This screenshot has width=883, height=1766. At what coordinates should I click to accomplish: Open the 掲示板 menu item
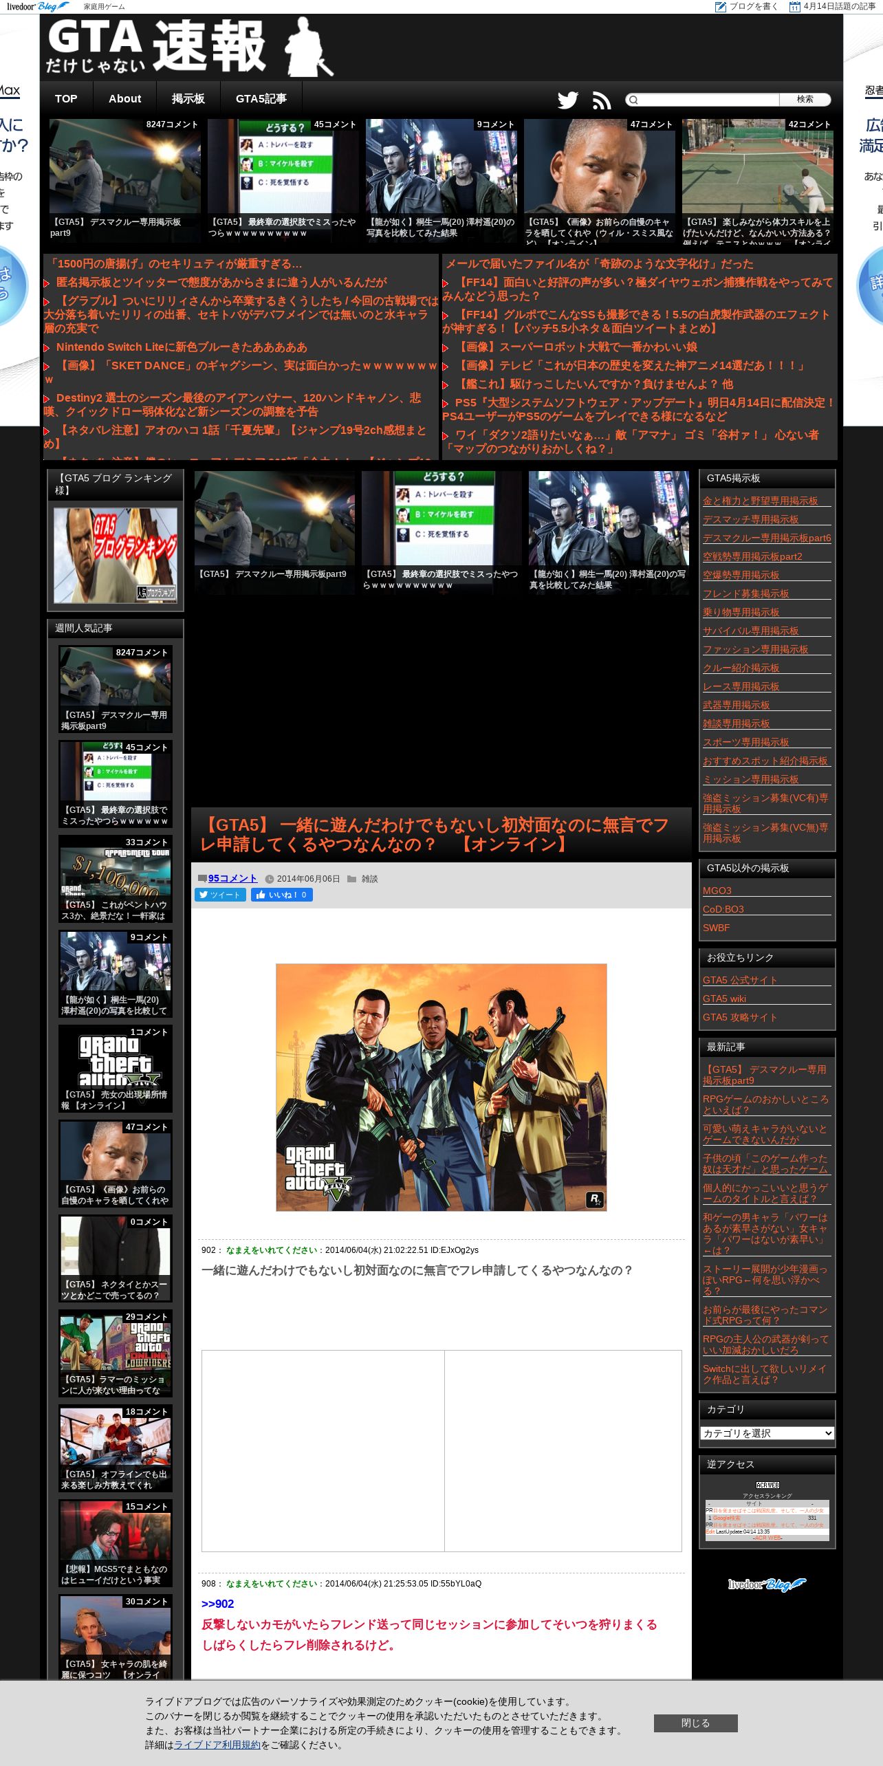coord(188,99)
